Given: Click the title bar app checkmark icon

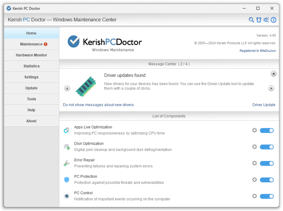Looking at the screenshot, I should click(9, 8).
